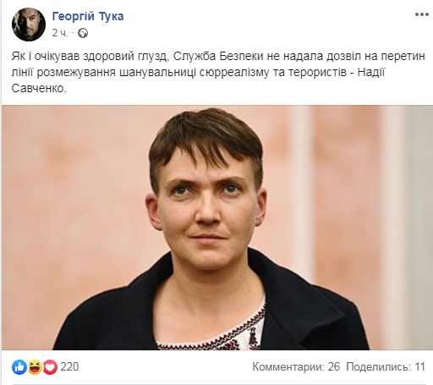
Task: Click the laughing Haha reaction emoji
Action: 35,367
